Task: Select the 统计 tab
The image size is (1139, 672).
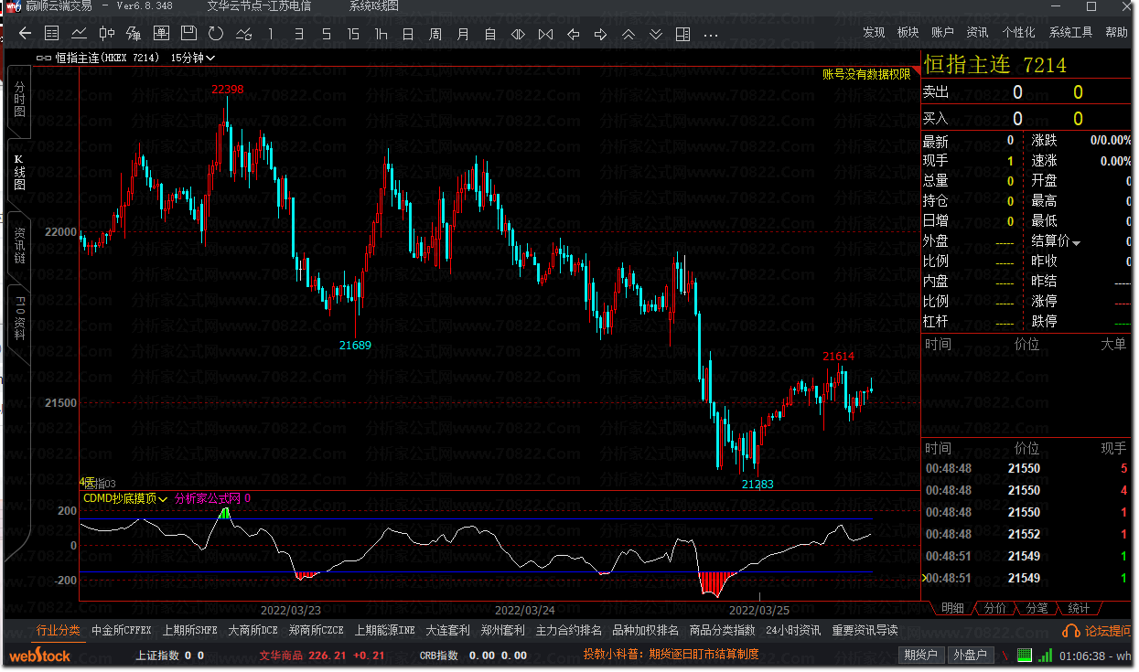Action: click(x=1079, y=608)
